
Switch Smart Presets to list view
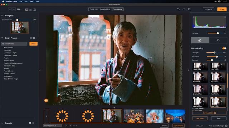click(34, 38)
